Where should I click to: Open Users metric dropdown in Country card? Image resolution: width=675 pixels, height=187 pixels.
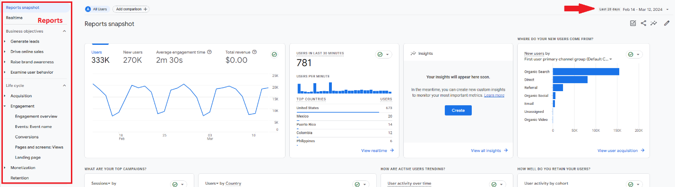click(x=211, y=183)
